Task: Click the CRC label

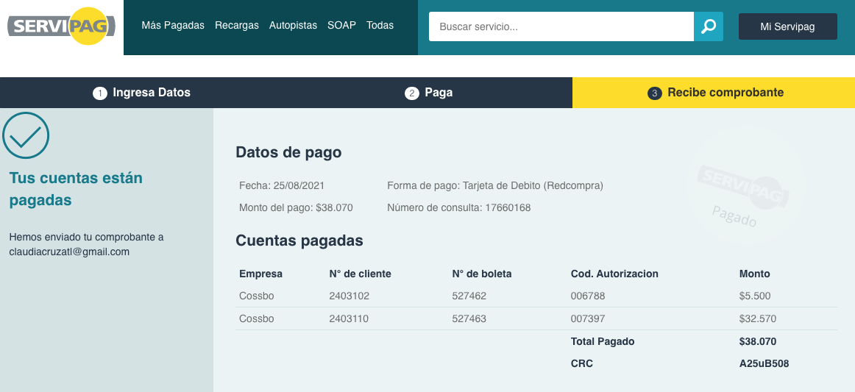Action: [x=581, y=363]
